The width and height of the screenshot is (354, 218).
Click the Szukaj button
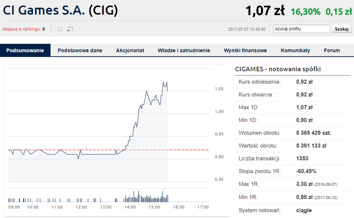342,29
